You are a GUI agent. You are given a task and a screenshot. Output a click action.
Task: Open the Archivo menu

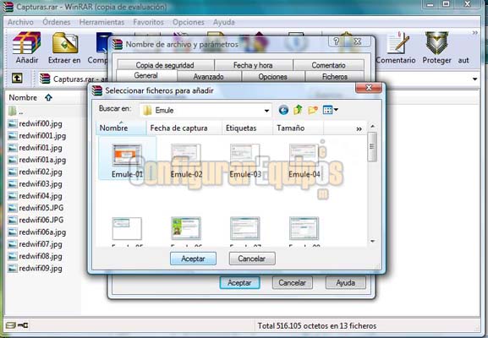pos(20,22)
